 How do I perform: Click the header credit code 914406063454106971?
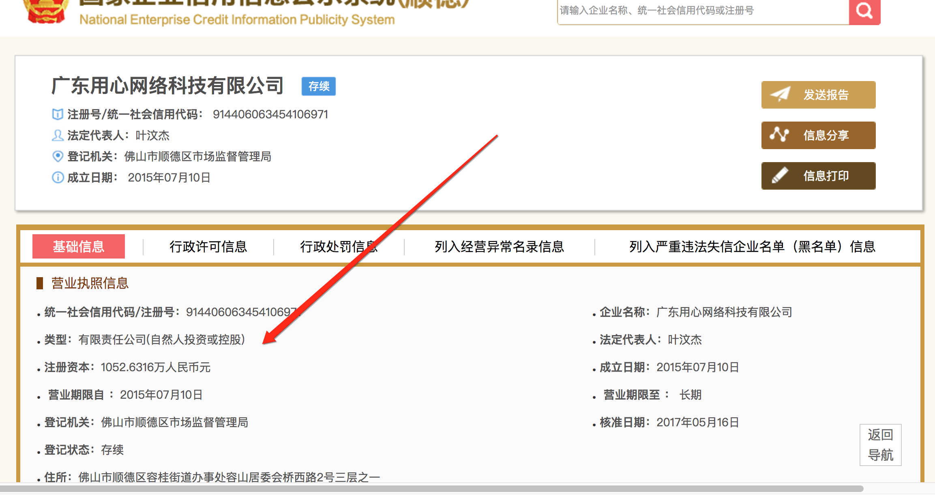[270, 114]
